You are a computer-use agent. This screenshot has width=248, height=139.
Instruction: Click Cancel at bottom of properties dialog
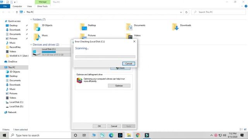click(114, 126)
